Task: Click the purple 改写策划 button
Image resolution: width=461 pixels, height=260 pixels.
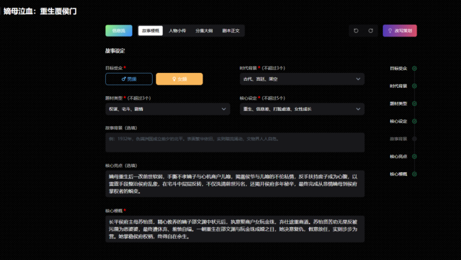Action: (x=400, y=31)
